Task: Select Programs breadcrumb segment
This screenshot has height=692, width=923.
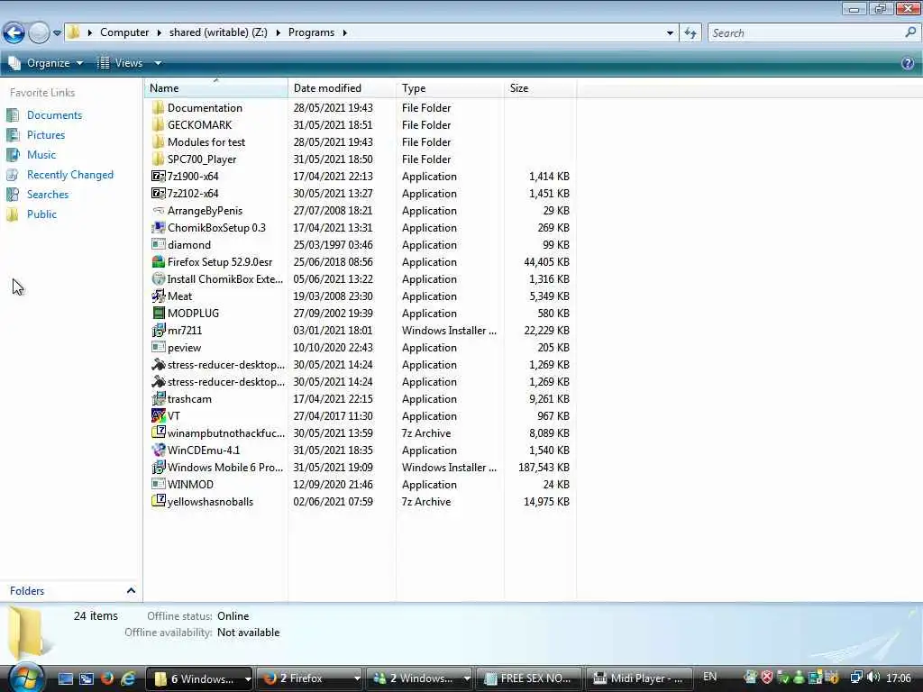Action: pos(311,32)
